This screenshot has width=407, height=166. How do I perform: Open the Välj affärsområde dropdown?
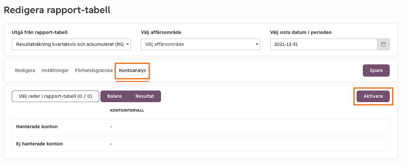point(200,44)
